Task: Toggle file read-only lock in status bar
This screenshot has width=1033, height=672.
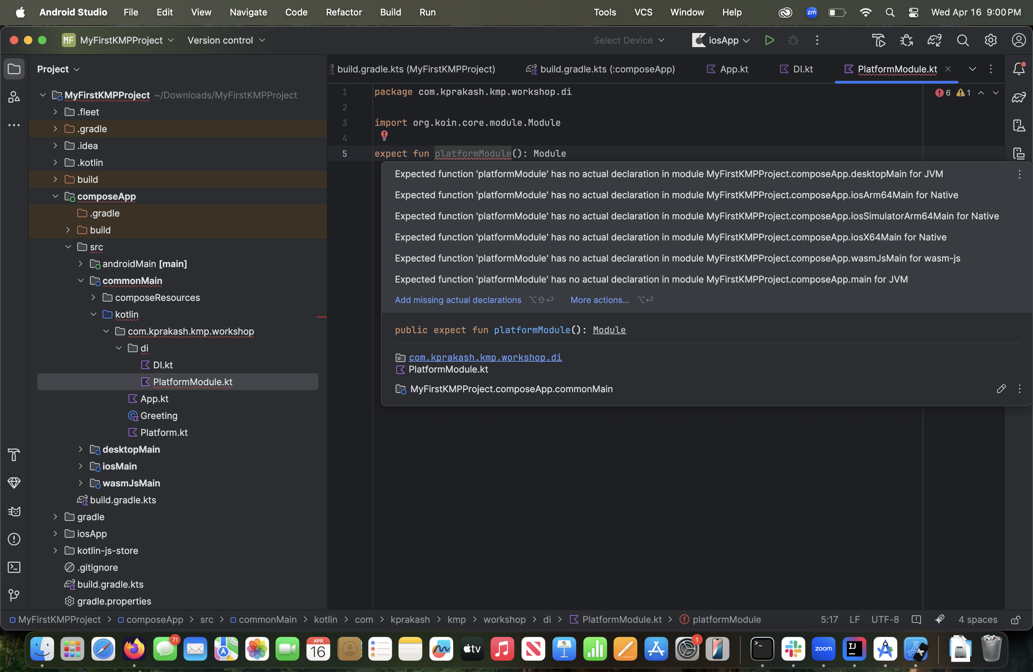Action: point(1015,620)
